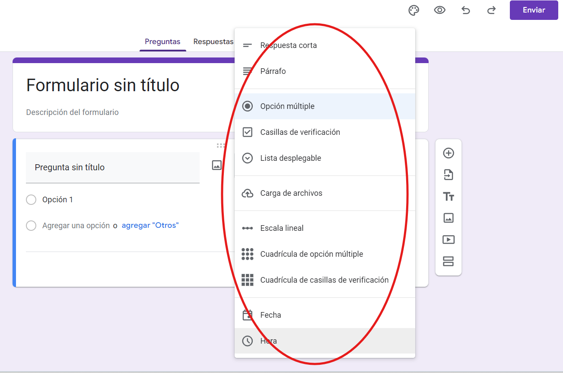563x373 pixels.
Task: Choose Respuesta corta question type
Action: (325, 45)
